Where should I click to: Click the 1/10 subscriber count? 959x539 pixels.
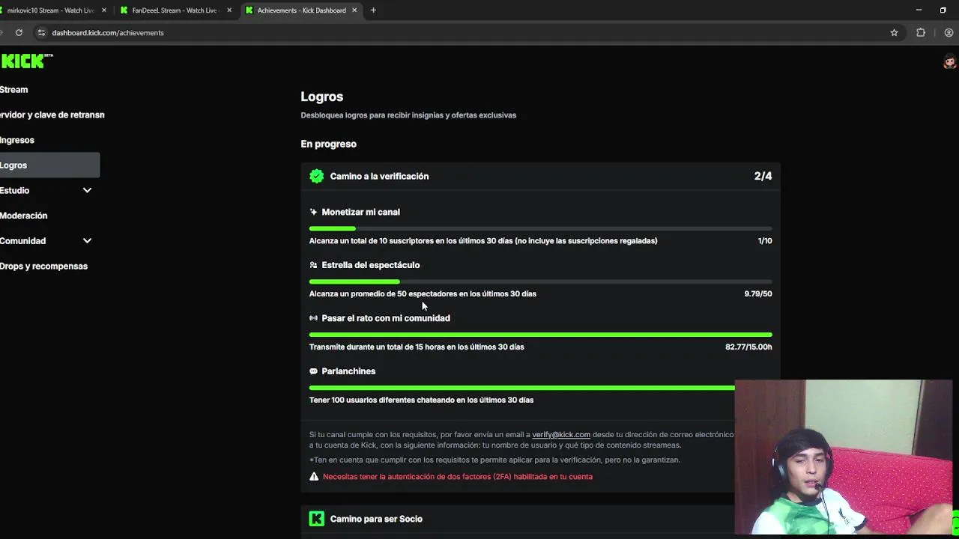tap(765, 241)
